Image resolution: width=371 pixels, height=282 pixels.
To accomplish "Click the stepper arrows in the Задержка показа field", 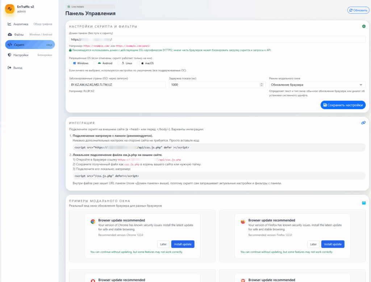I will pos(261,85).
